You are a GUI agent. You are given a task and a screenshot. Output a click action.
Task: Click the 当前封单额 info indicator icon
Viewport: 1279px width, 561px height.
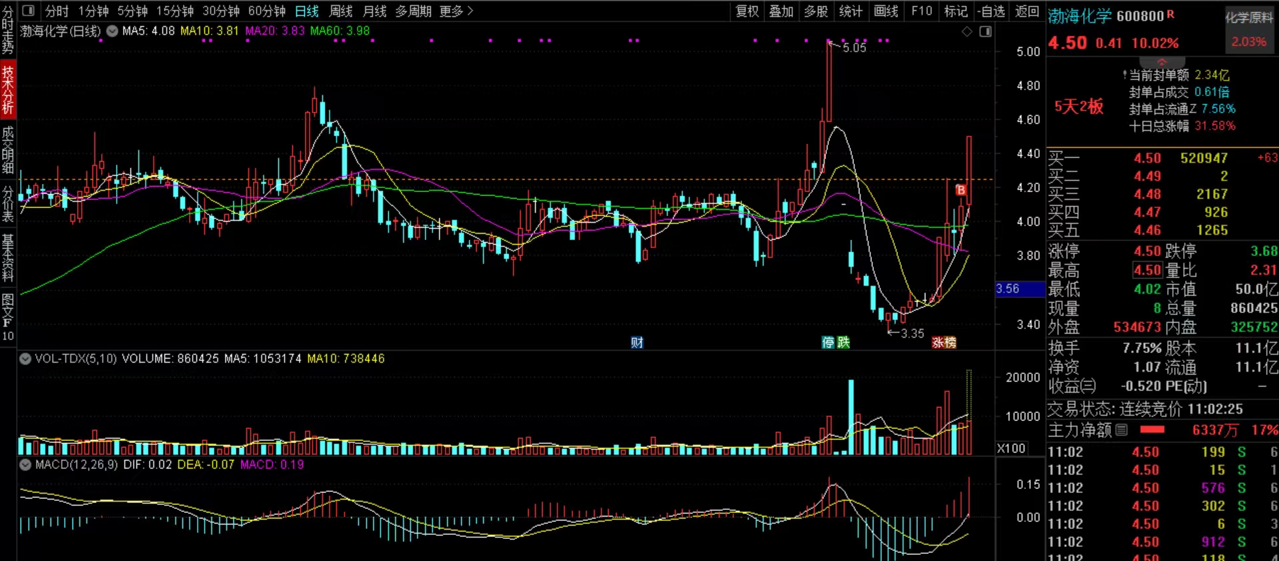pyautogui.click(x=1125, y=75)
